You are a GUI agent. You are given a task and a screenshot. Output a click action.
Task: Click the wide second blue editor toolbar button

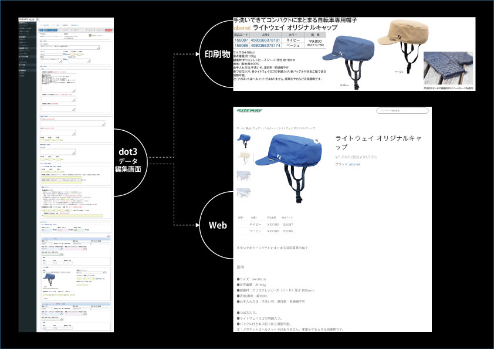pos(50,31)
